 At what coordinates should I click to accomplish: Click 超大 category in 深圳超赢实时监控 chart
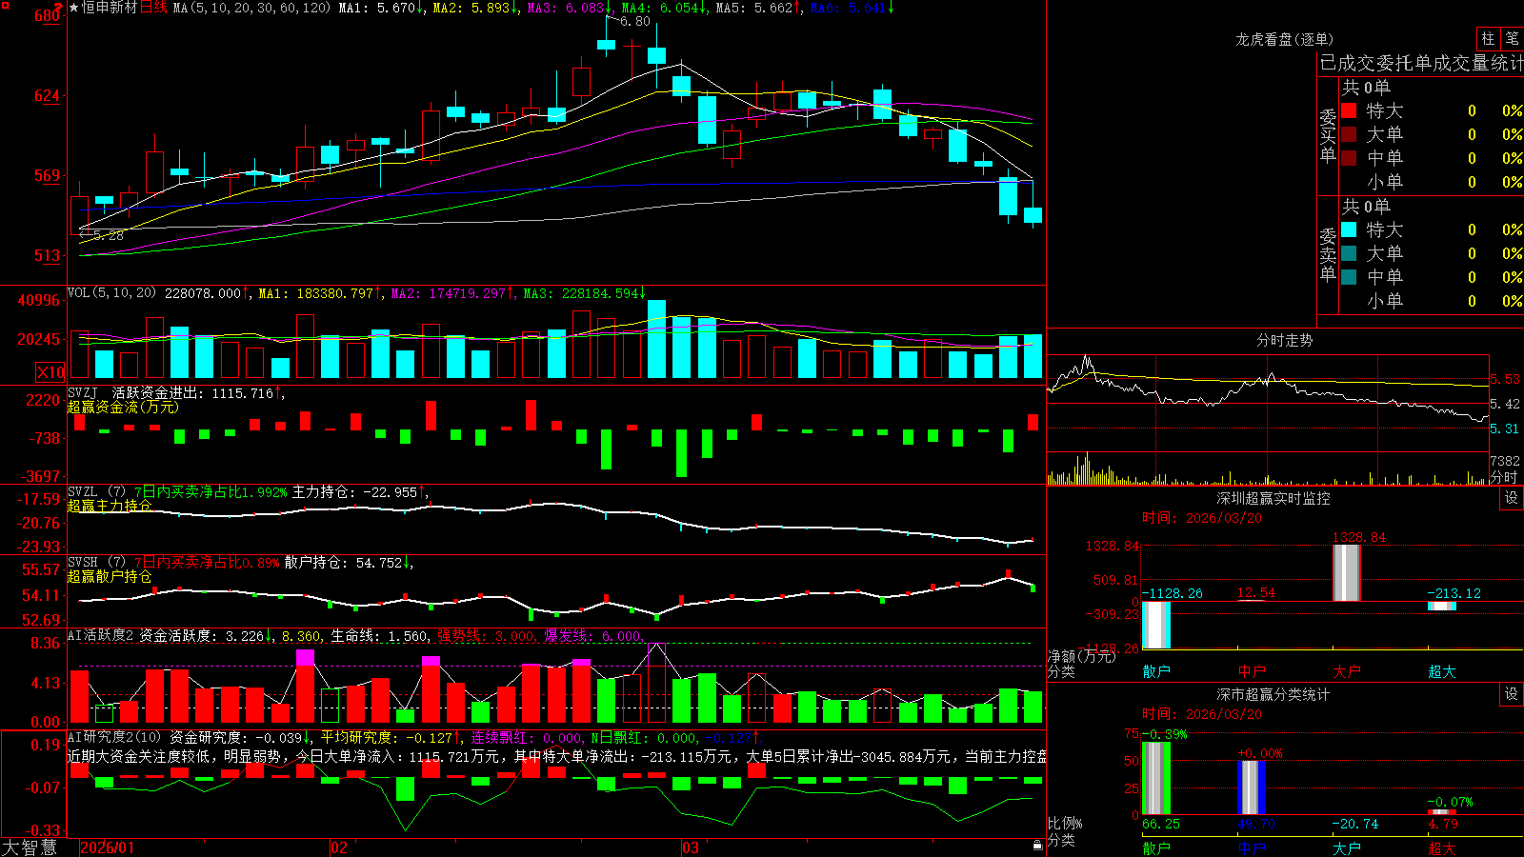click(x=1442, y=671)
